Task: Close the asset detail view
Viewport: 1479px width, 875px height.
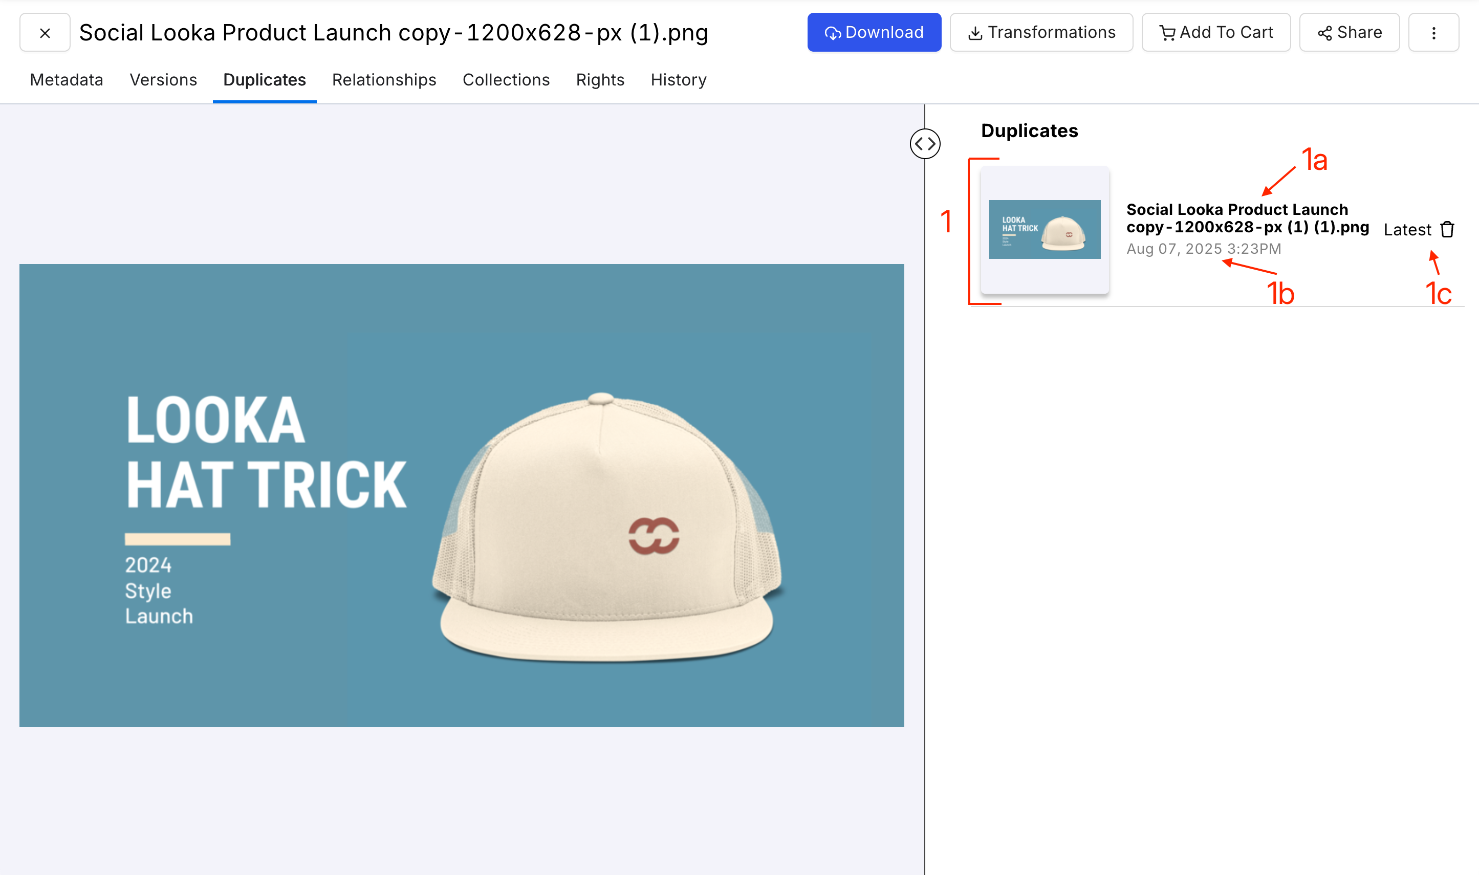Action: [x=45, y=33]
